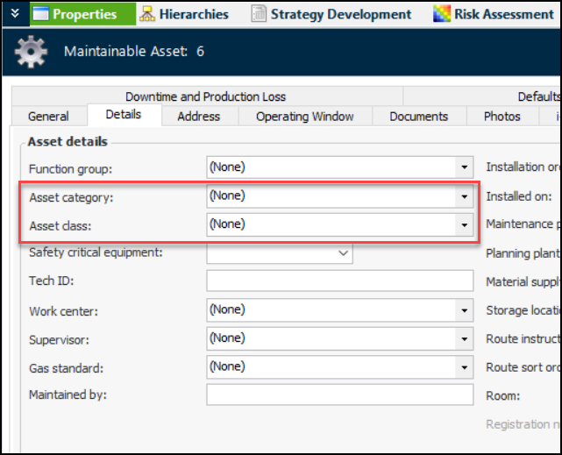Click the Strategy Development document icon
This screenshot has width=562, height=455.
click(x=259, y=14)
